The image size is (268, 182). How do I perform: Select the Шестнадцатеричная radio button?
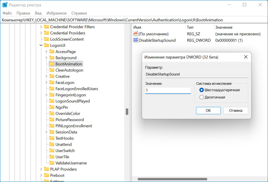201,90
